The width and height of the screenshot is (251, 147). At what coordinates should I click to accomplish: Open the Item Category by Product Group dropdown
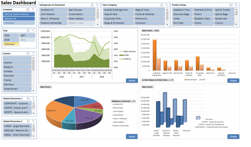click(157, 80)
